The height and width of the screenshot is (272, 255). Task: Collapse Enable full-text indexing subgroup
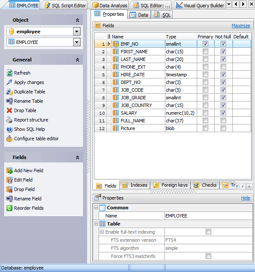point(102,232)
